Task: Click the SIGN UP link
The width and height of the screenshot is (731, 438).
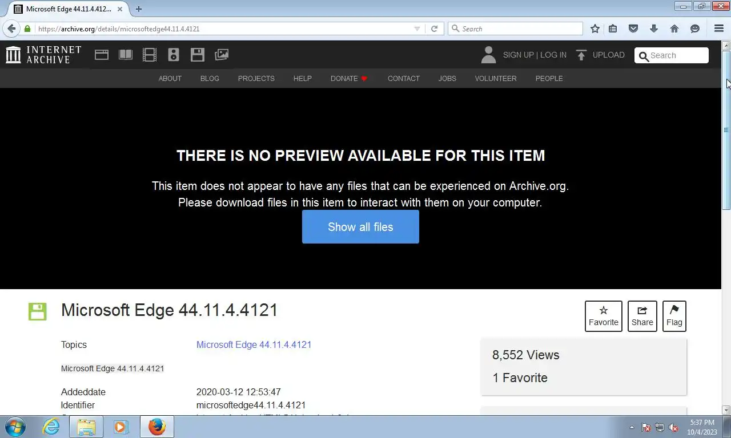Action: coord(519,55)
